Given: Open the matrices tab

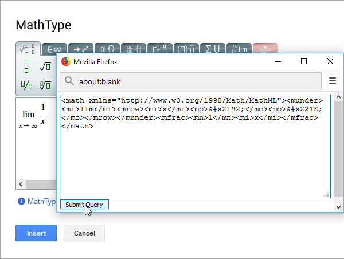Looking at the screenshot, I should click(133, 49).
